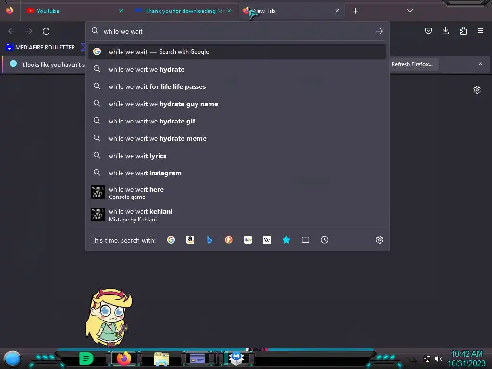
Task: Click the network tray icon
Action: tap(427, 358)
